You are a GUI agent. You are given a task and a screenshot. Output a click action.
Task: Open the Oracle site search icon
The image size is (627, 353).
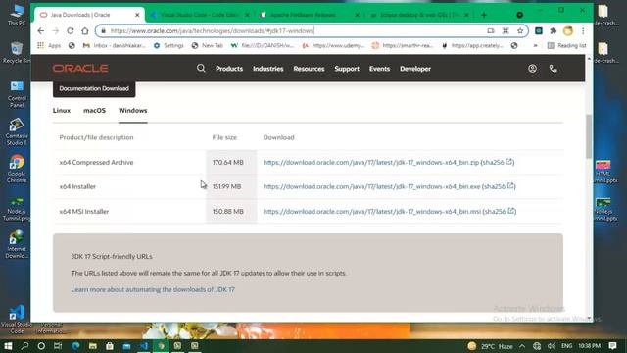(x=201, y=68)
